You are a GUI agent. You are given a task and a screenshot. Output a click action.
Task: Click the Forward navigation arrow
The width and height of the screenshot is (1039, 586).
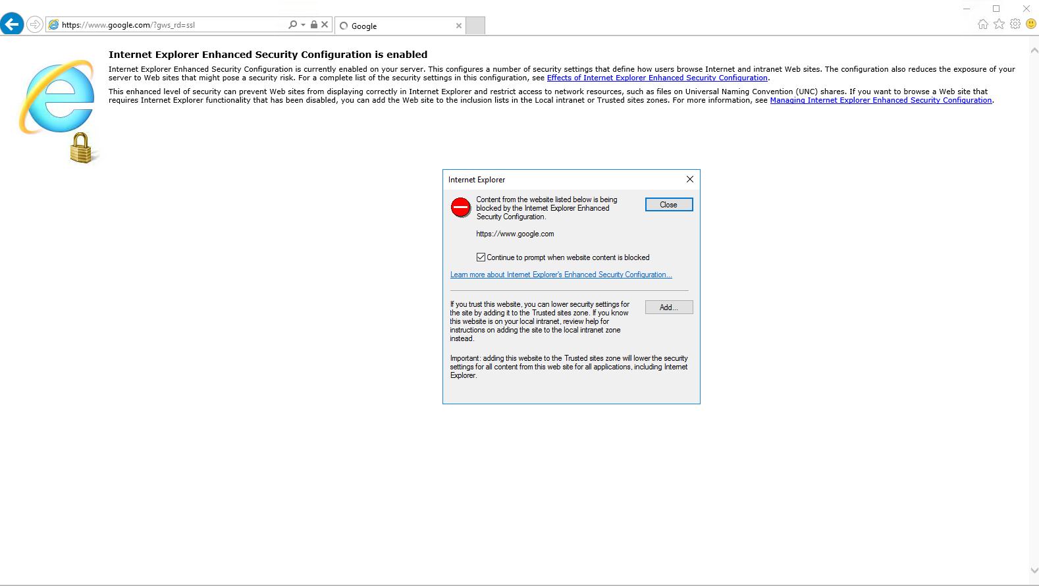click(35, 24)
